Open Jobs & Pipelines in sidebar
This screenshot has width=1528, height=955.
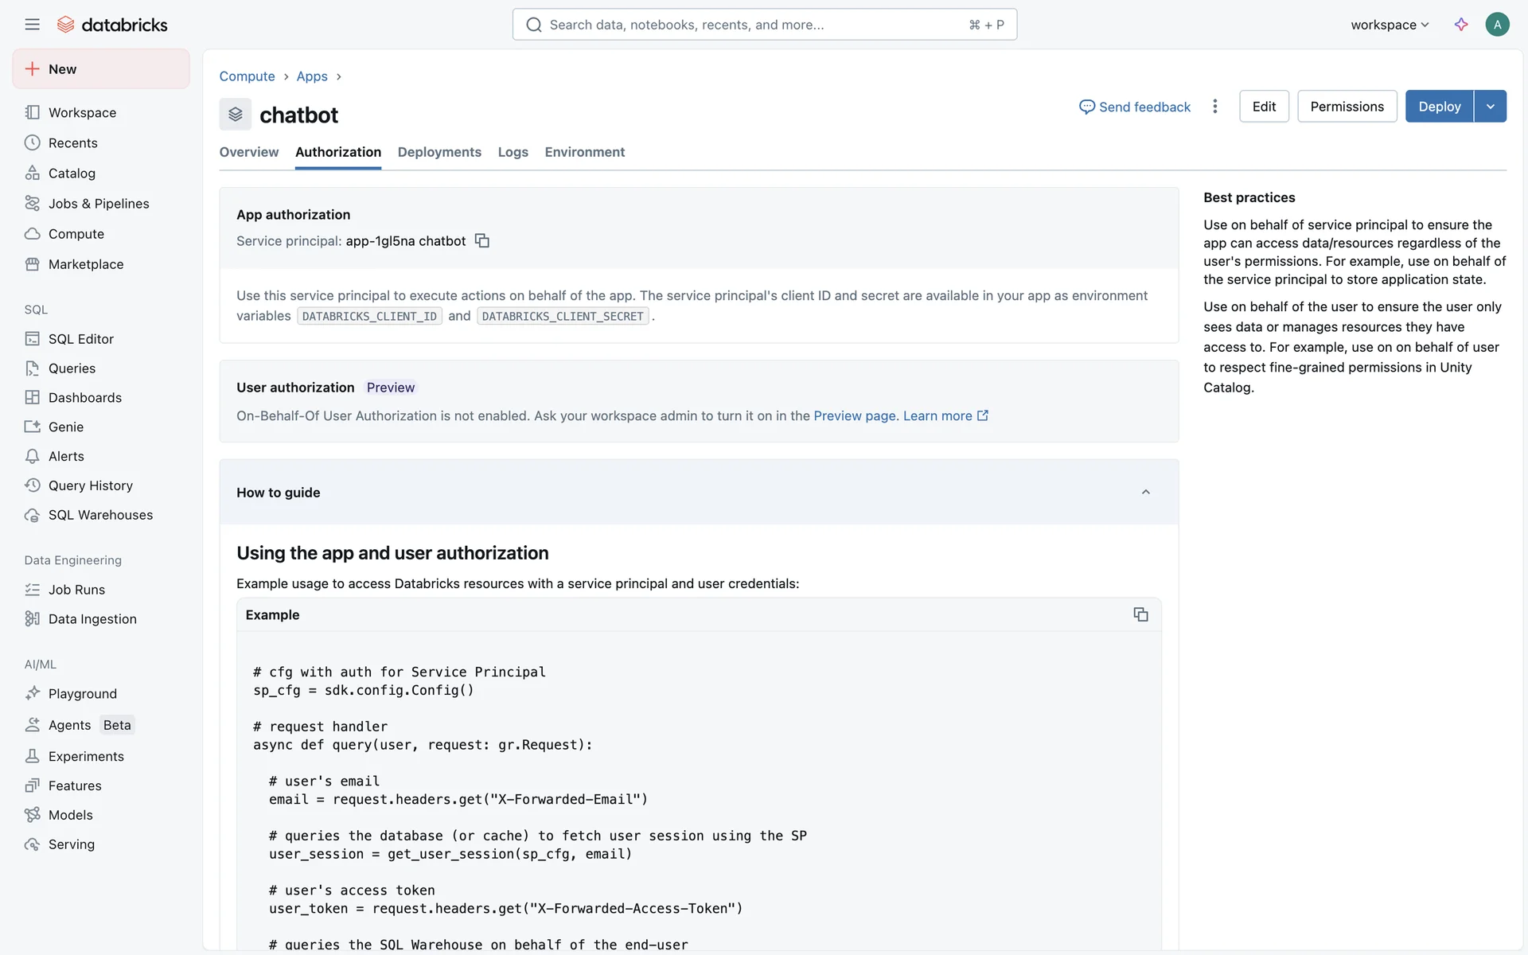tap(99, 204)
